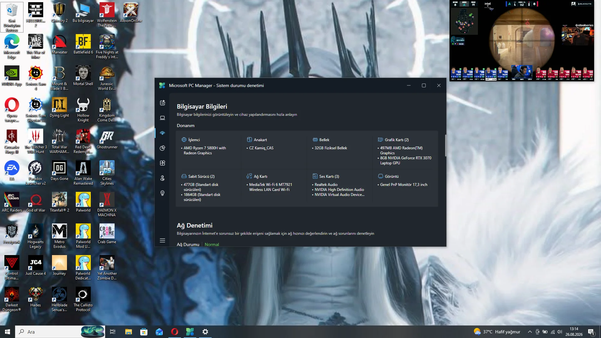The height and width of the screenshot is (338, 601).
Task: Open Settings gear on taskbar
Action: (205, 332)
